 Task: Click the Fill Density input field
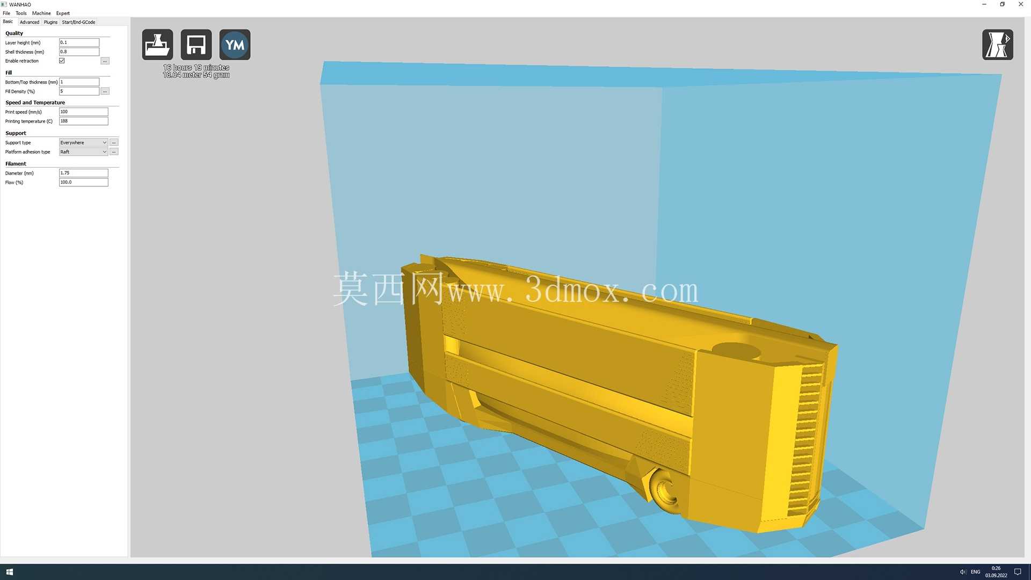click(x=79, y=91)
